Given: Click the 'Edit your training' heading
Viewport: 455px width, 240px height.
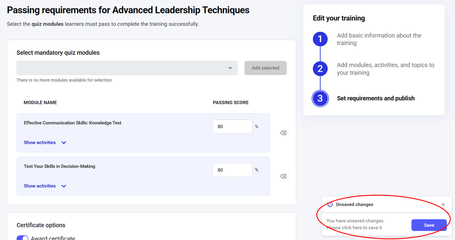Looking at the screenshot, I should 339,18.
